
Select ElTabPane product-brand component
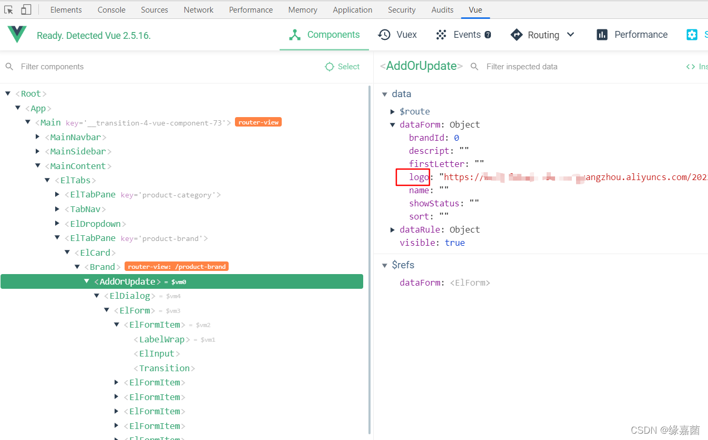(x=136, y=238)
